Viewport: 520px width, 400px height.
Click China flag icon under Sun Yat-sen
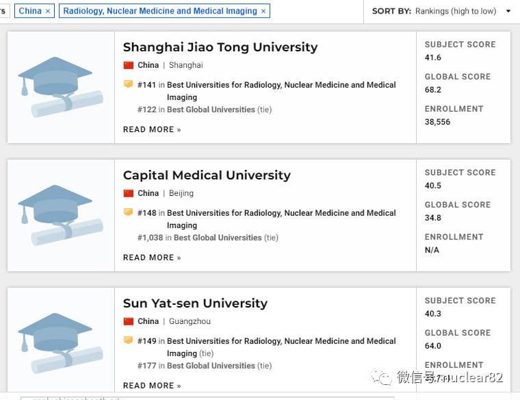pos(129,321)
